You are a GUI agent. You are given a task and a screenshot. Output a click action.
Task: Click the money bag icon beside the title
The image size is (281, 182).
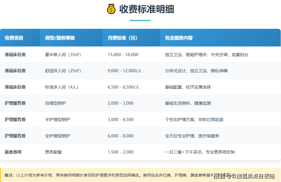coord(111,9)
